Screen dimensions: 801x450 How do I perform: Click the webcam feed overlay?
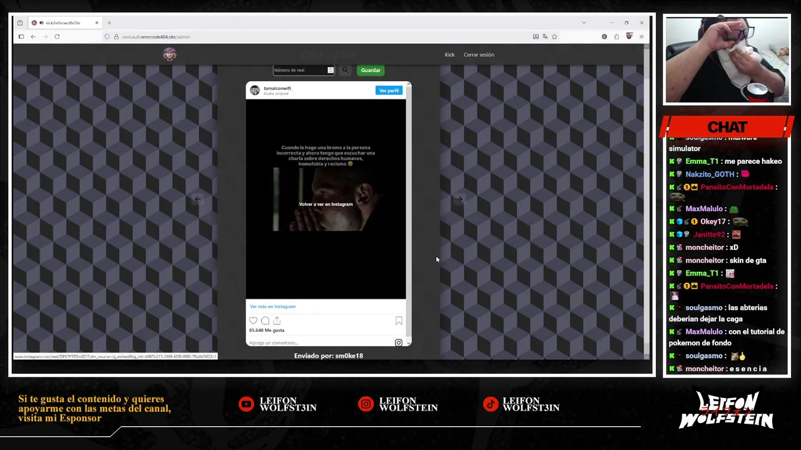click(727, 60)
